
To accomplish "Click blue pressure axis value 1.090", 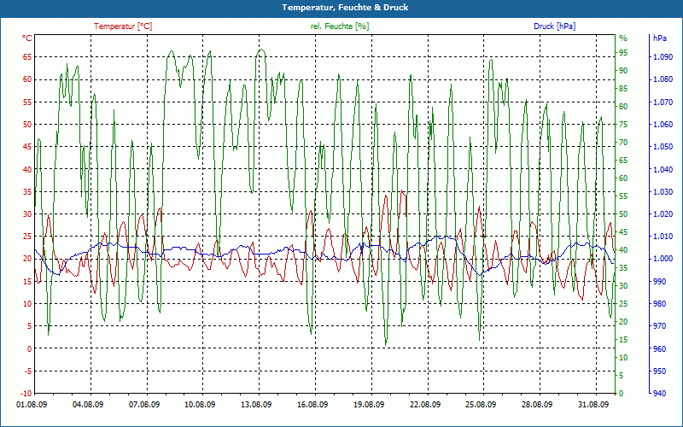I will pos(663,56).
